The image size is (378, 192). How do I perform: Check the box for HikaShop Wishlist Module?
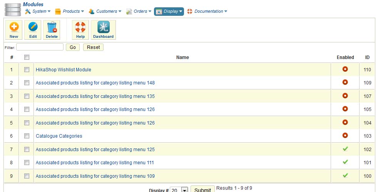(x=27, y=69)
